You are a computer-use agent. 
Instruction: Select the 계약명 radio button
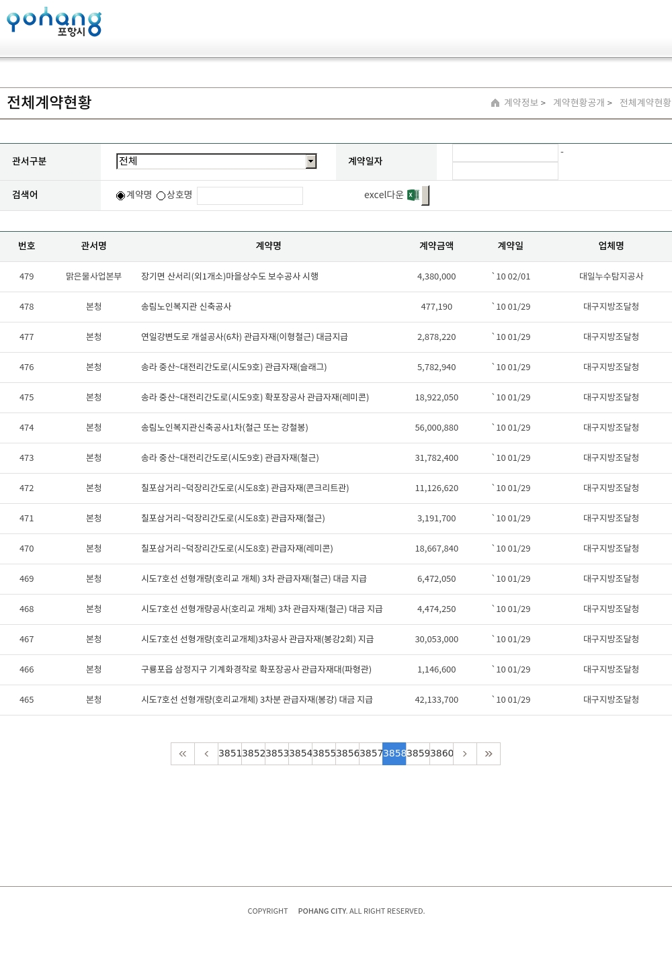click(x=121, y=196)
